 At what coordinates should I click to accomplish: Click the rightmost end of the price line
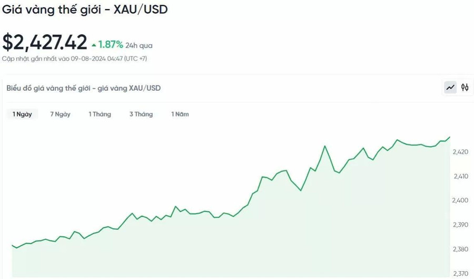tap(450, 137)
